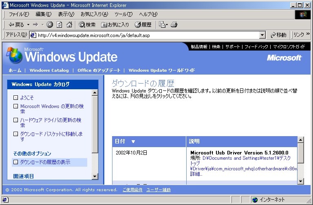Click the Mail toolbar icon
Image resolution: width=313 pixels, height=205 pixels.
pos(162,24)
